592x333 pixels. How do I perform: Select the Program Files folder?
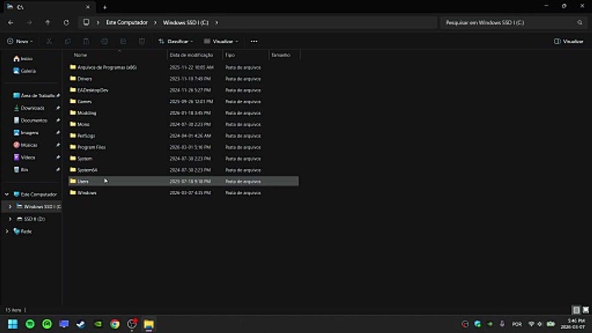92,147
